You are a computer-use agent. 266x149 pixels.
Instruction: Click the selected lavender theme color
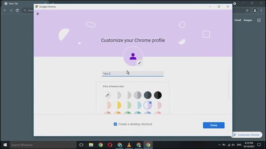(148, 105)
